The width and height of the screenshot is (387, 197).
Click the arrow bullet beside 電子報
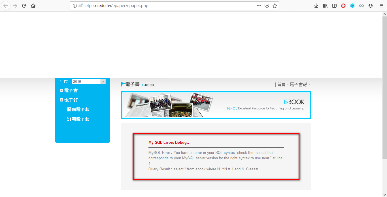click(x=61, y=100)
